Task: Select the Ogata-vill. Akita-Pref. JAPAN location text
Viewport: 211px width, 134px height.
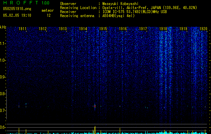Action: tap(150, 8)
